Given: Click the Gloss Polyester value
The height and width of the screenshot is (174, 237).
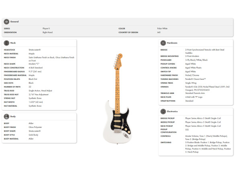Looking at the screenshot, I should [35, 127].
